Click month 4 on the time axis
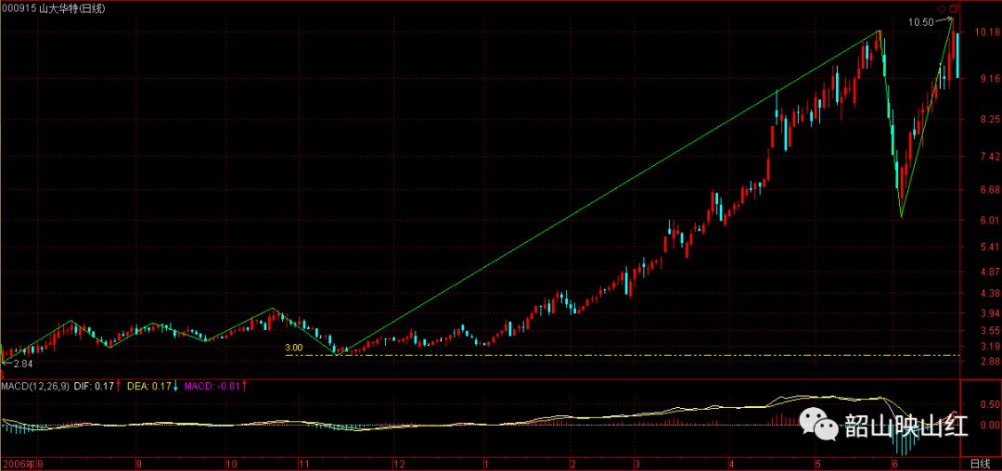Image resolution: width=1002 pixels, height=471 pixels. [732, 464]
